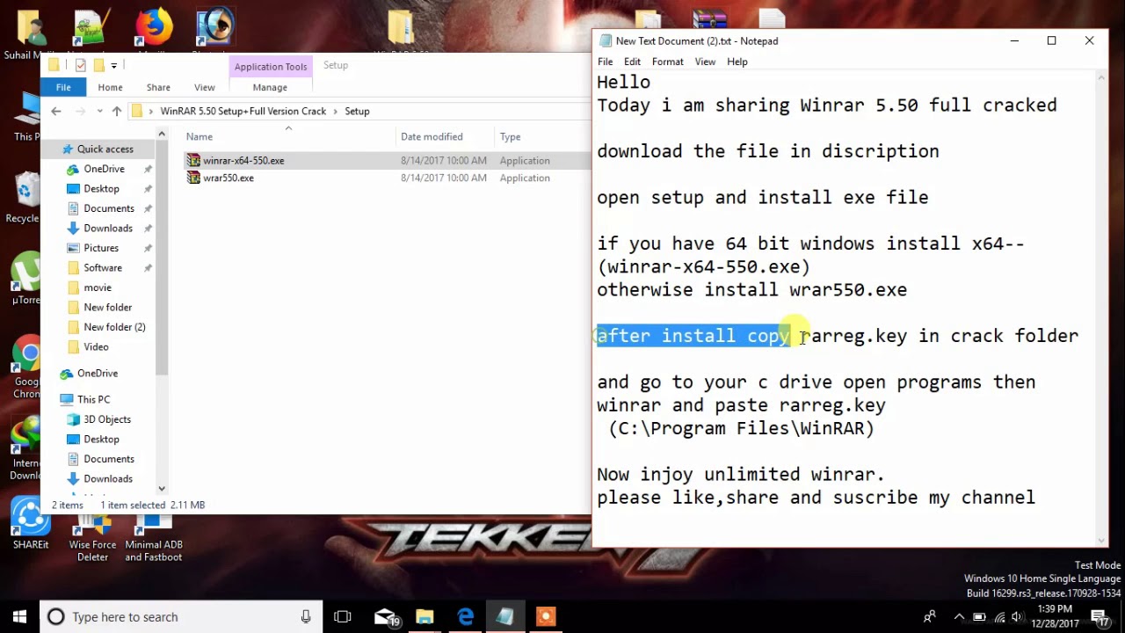Open the movie folder in navigation pane
This screenshot has height=633, width=1125.
98,287
